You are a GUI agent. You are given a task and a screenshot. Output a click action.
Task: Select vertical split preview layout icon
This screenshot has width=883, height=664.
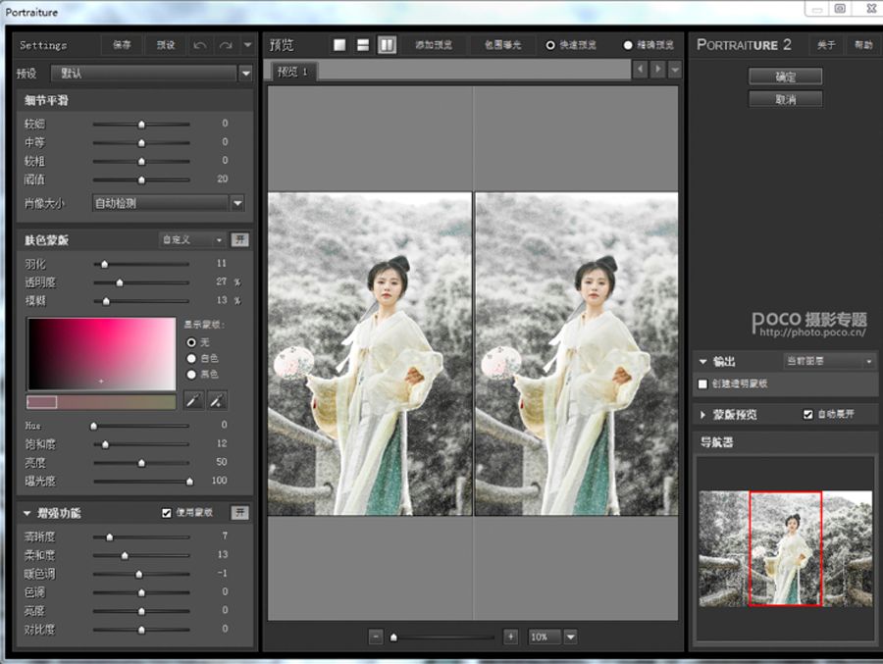point(387,45)
